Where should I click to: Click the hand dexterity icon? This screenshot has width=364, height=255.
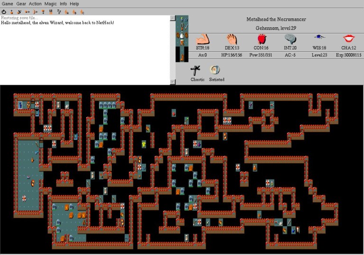click(232, 39)
